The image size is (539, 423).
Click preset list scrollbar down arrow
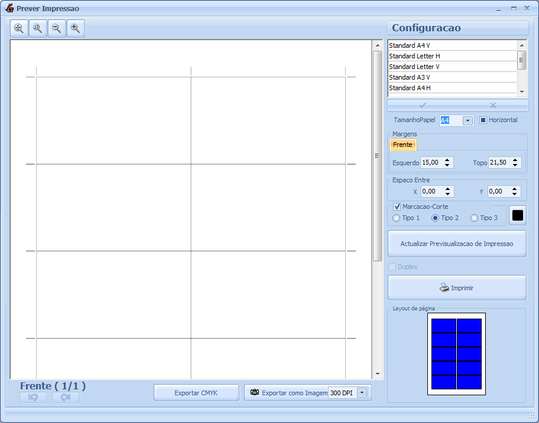[x=522, y=92]
